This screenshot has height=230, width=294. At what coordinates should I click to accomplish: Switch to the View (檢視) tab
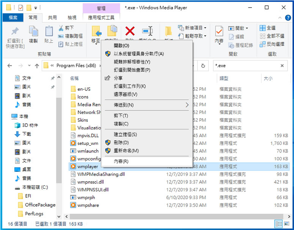click(x=72, y=18)
